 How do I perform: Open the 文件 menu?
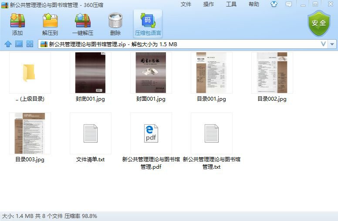coord(186,4)
